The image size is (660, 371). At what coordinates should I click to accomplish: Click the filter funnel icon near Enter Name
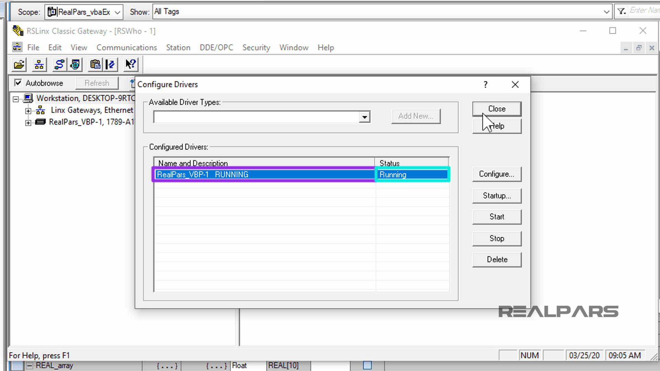click(x=621, y=11)
